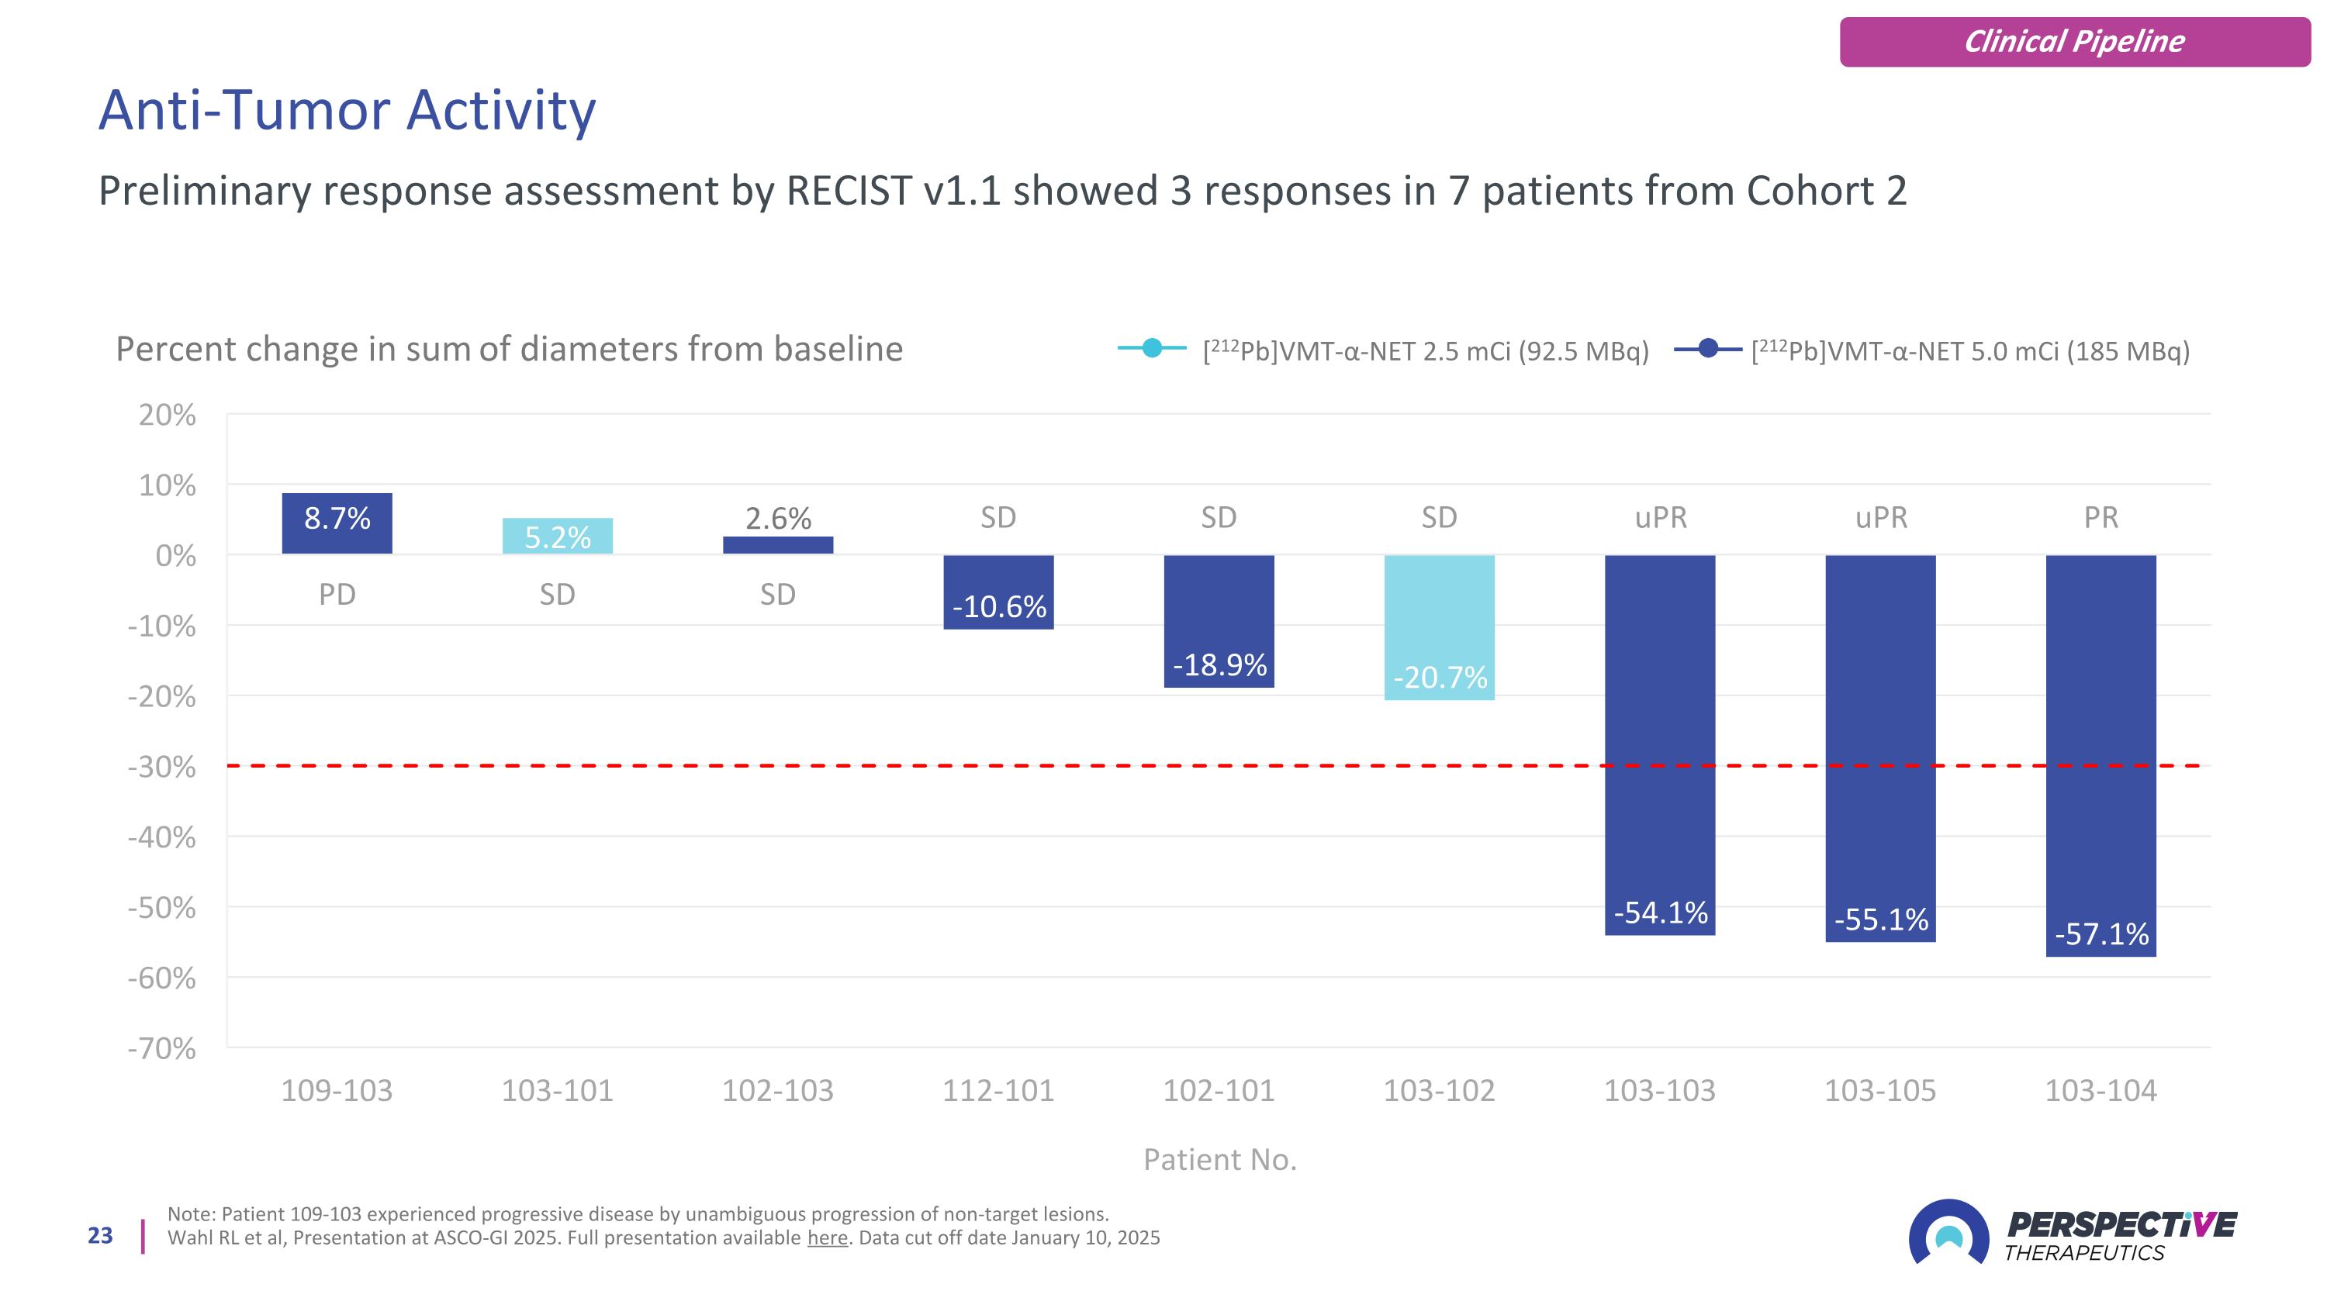Click the -57.1% bar for 103-104
The height and width of the screenshot is (1308, 2327).
[x=2101, y=755]
